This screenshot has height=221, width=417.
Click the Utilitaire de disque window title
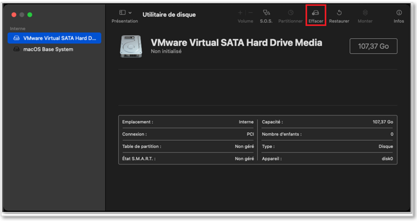169,14
